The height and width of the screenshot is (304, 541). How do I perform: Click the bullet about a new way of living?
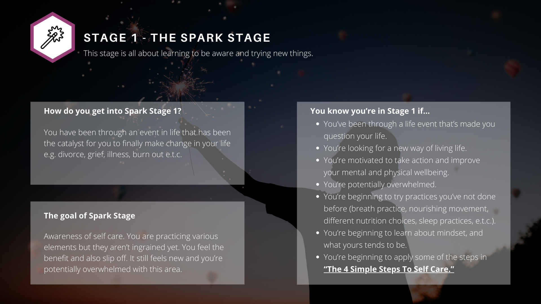click(x=395, y=148)
